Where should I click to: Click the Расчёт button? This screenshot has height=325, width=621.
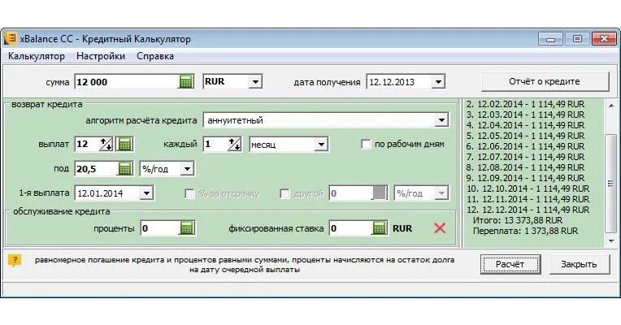pyautogui.click(x=510, y=264)
